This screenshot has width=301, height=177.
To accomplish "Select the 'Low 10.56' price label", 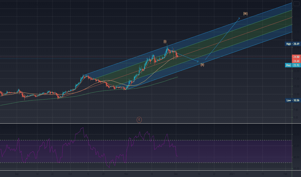I will (x=293, y=100).
